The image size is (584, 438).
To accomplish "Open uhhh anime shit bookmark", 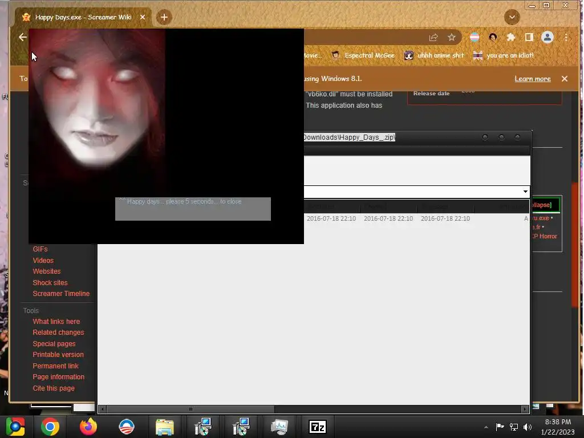I will click(435, 55).
